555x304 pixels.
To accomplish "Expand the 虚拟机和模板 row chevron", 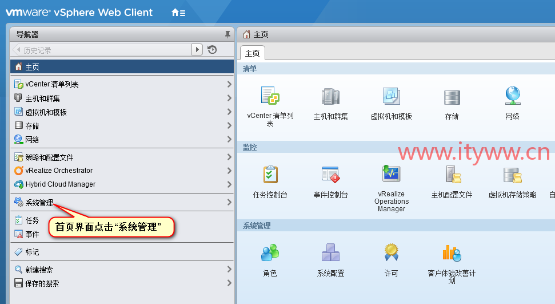I will (x=229, y=112).
